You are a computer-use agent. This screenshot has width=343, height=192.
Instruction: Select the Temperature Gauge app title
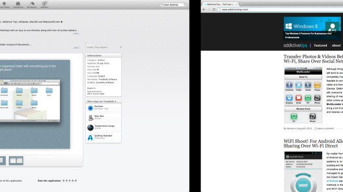click(x=104, y=126)
